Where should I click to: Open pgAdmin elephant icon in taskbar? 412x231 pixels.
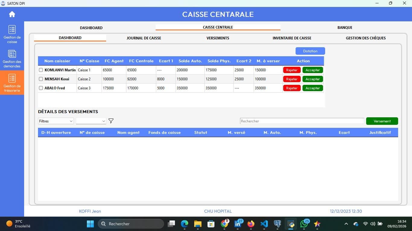(277, 224)
